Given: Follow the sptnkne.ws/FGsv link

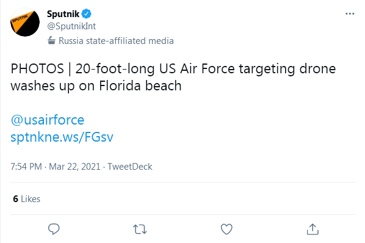Looking at the screenshot, I should [62, 137].
